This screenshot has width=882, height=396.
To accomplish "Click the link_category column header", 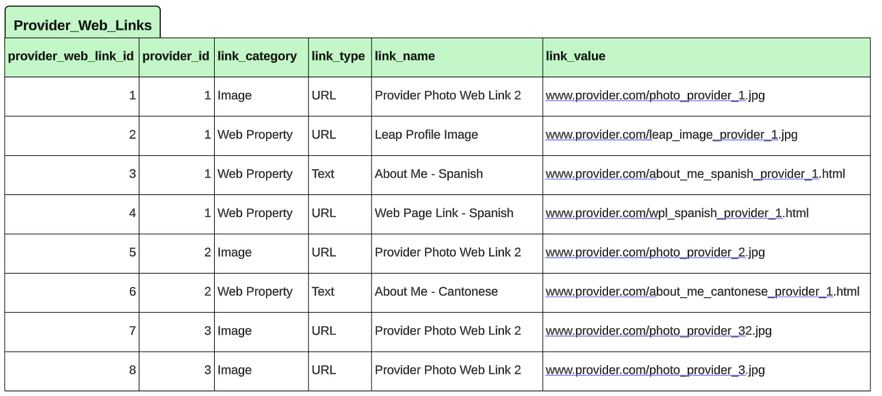I will click(x=257, y=56).
